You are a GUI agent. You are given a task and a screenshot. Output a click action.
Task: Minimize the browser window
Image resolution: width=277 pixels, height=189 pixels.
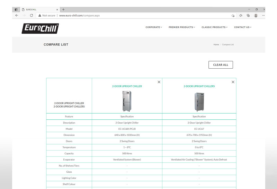(x=249, y=9)
